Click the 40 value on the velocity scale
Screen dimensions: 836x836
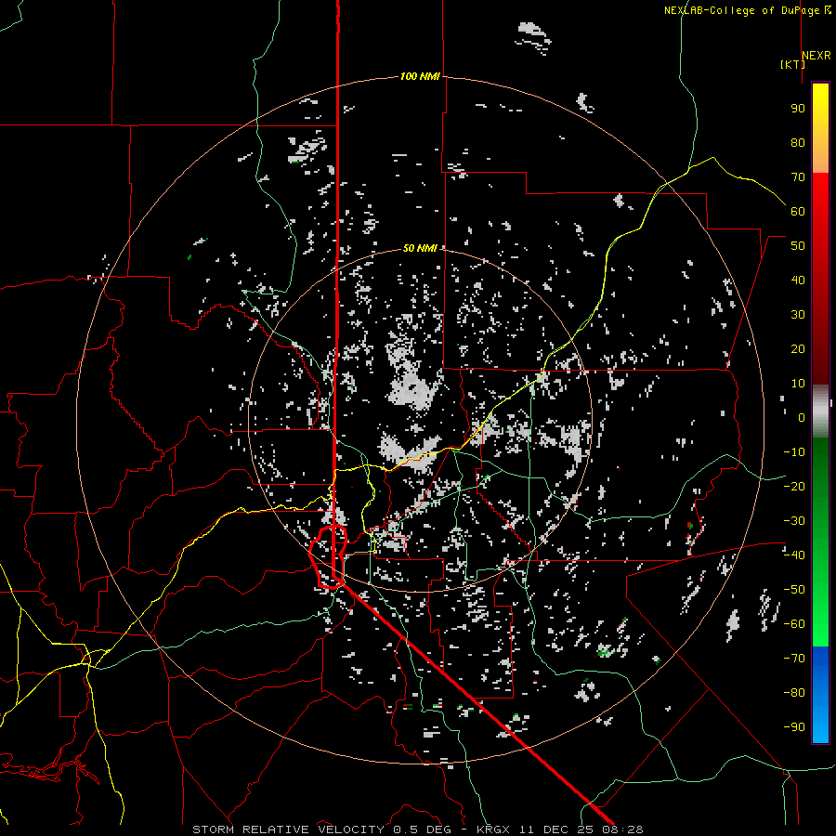point(798,281)
